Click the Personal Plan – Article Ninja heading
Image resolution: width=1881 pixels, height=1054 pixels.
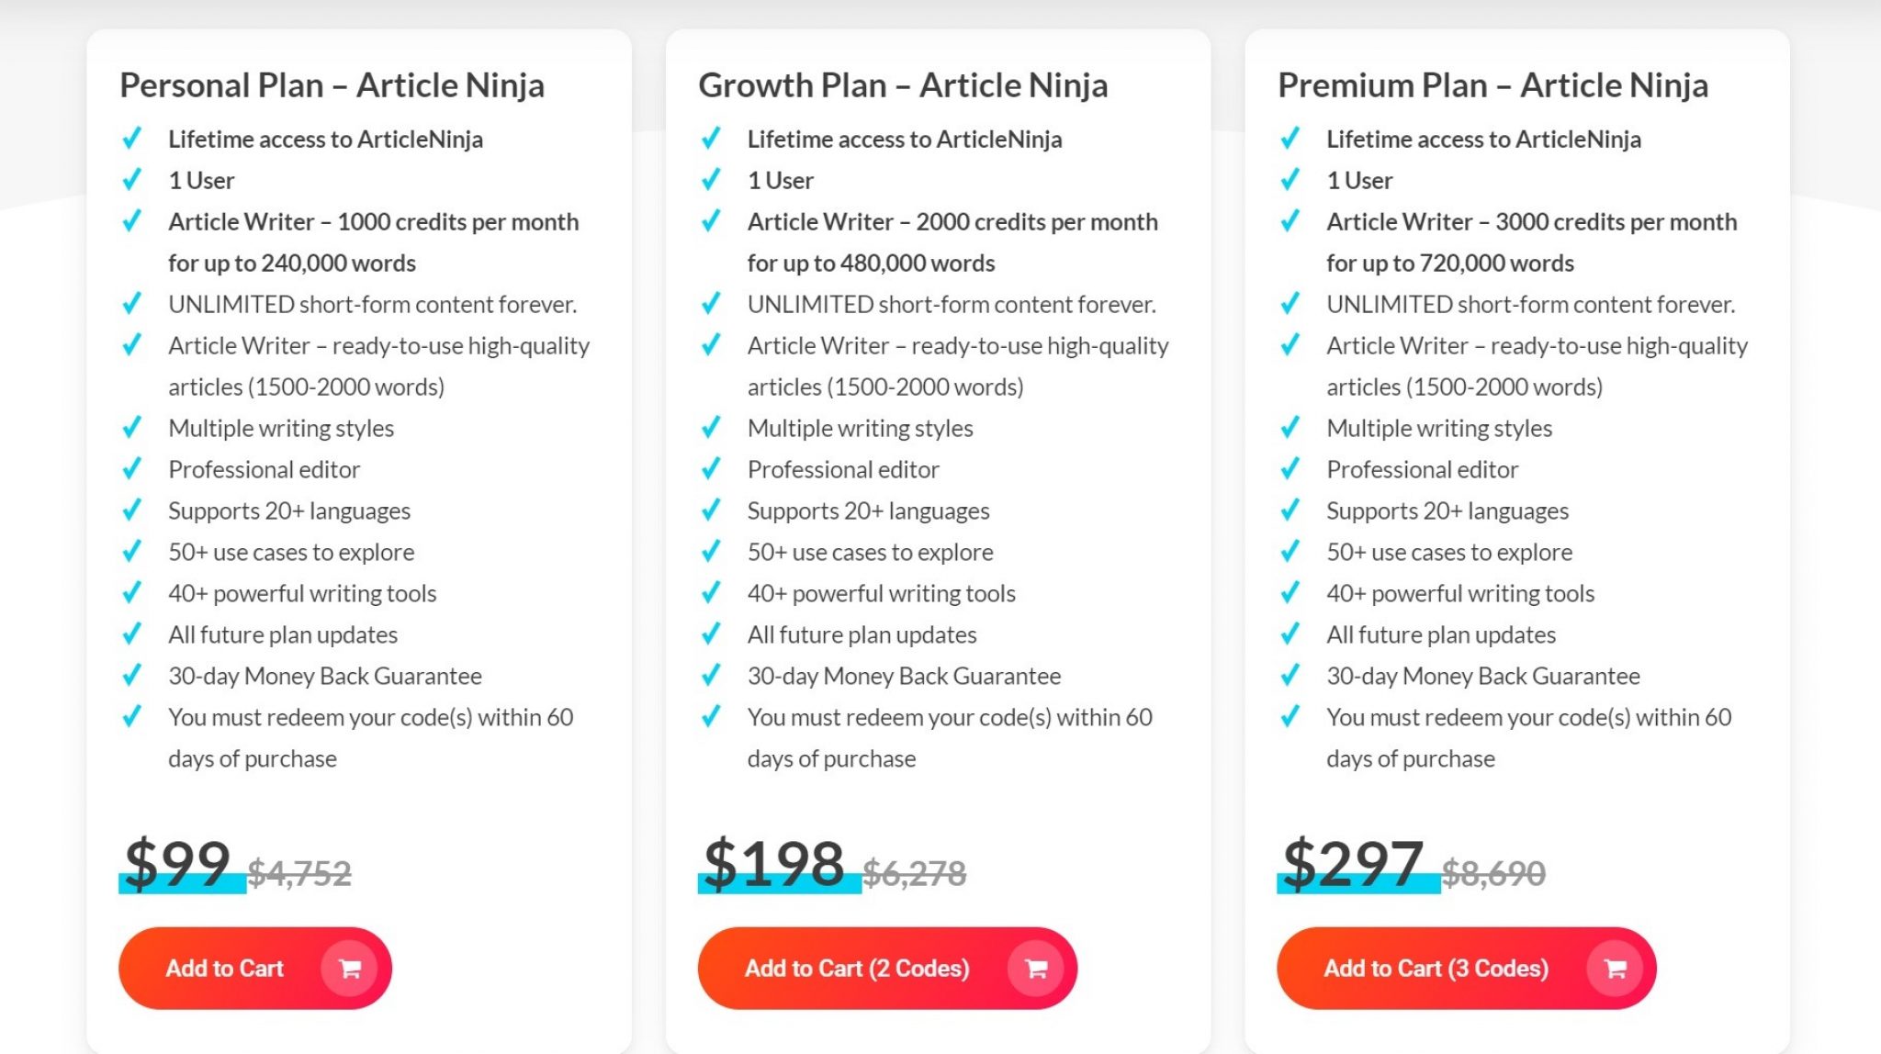click(332, 85)
